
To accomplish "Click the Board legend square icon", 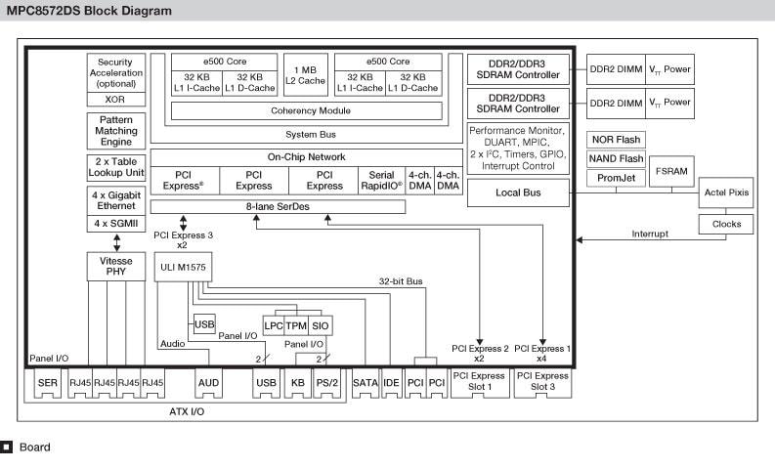I will 7,448.
